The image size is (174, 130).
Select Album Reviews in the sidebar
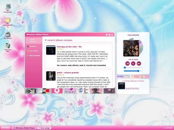pyautogui.click(x=34, y=41)
